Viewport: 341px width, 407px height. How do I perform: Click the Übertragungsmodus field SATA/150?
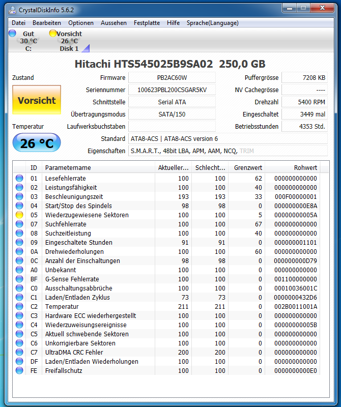pyautogui.click(x=172, y=114)
